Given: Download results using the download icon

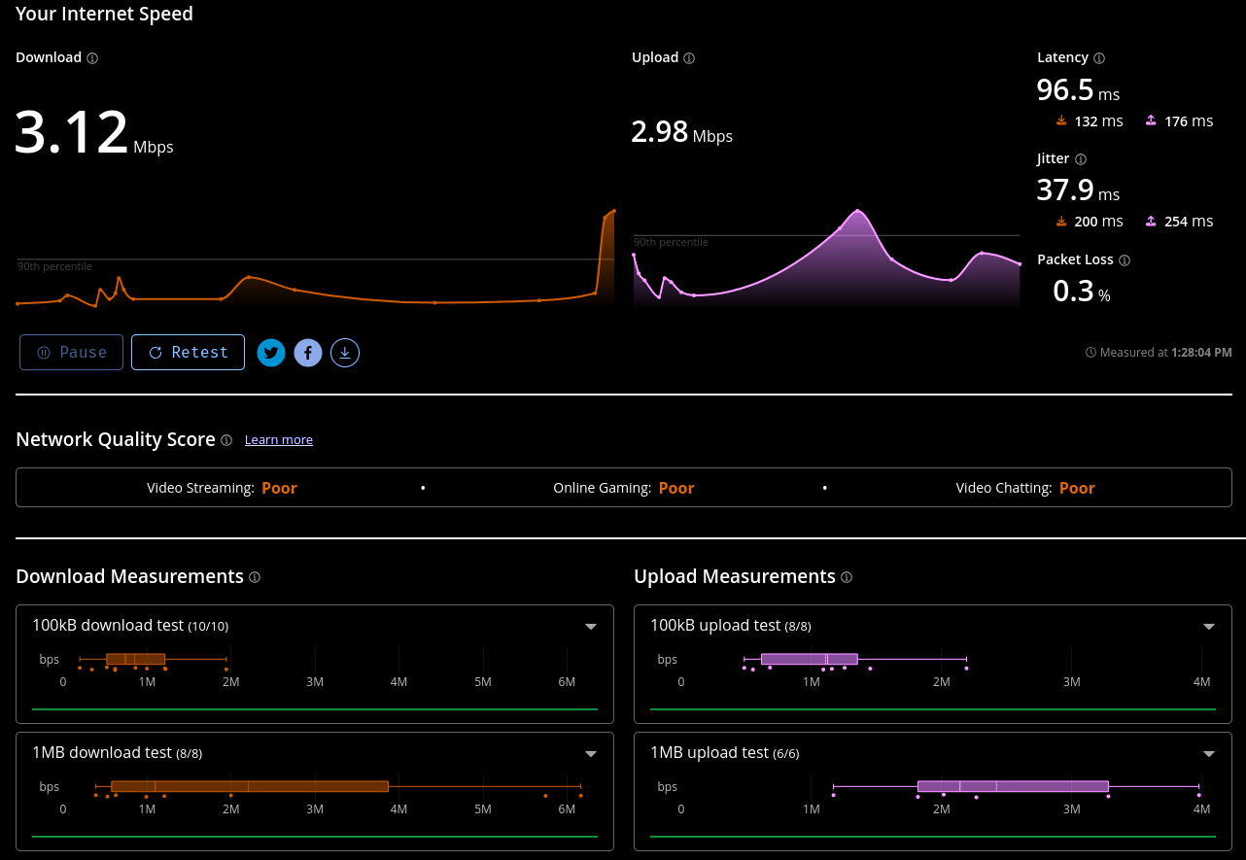Looking at the screenshot, I should click(x=345, y=353).
